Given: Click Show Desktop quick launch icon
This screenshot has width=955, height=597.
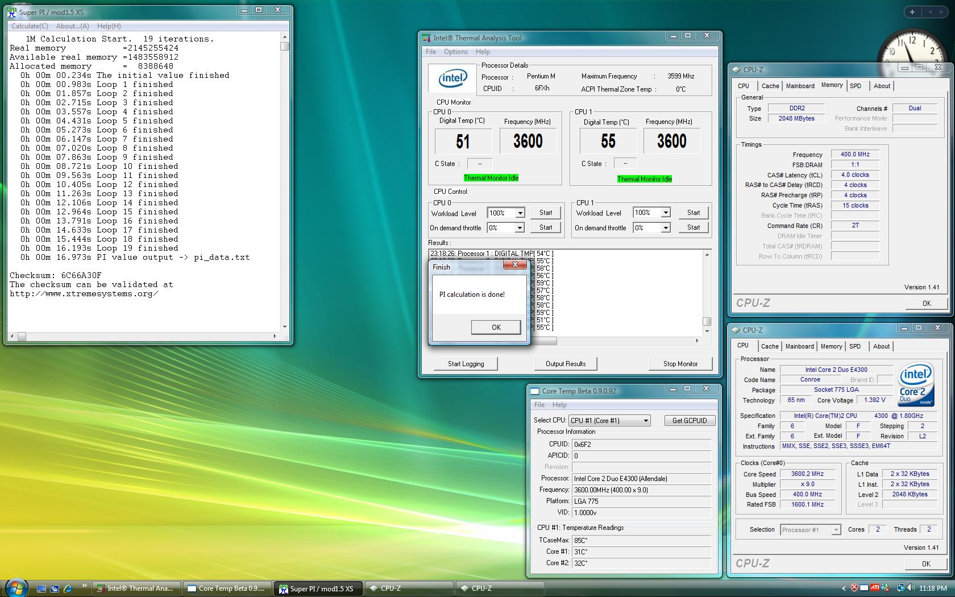Looking at the screenshot, I should click(41, 588).
